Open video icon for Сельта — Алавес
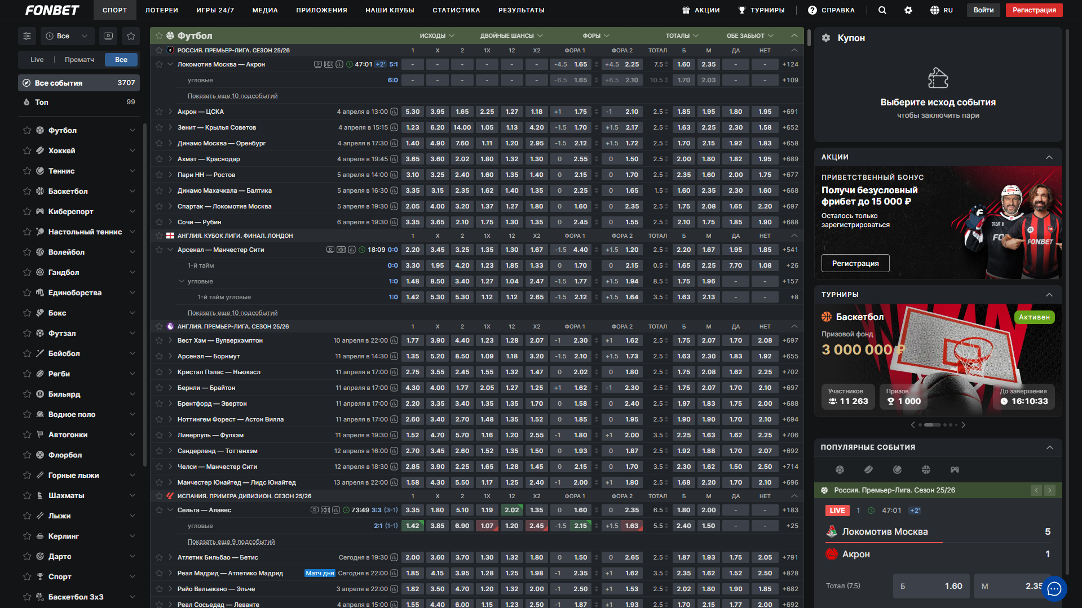The image size is (1082, 608). pyautogui.click(x=315, y=510)
